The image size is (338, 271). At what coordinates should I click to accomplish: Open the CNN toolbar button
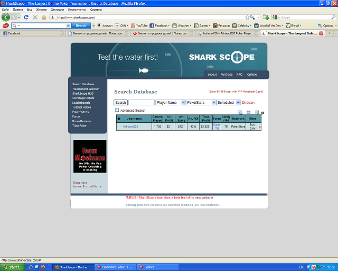coord(121,26)
